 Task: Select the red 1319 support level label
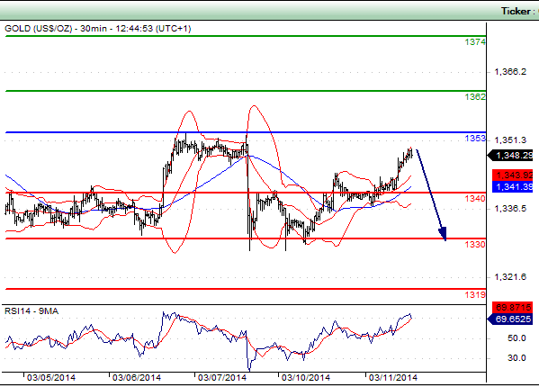coord(475,295)
